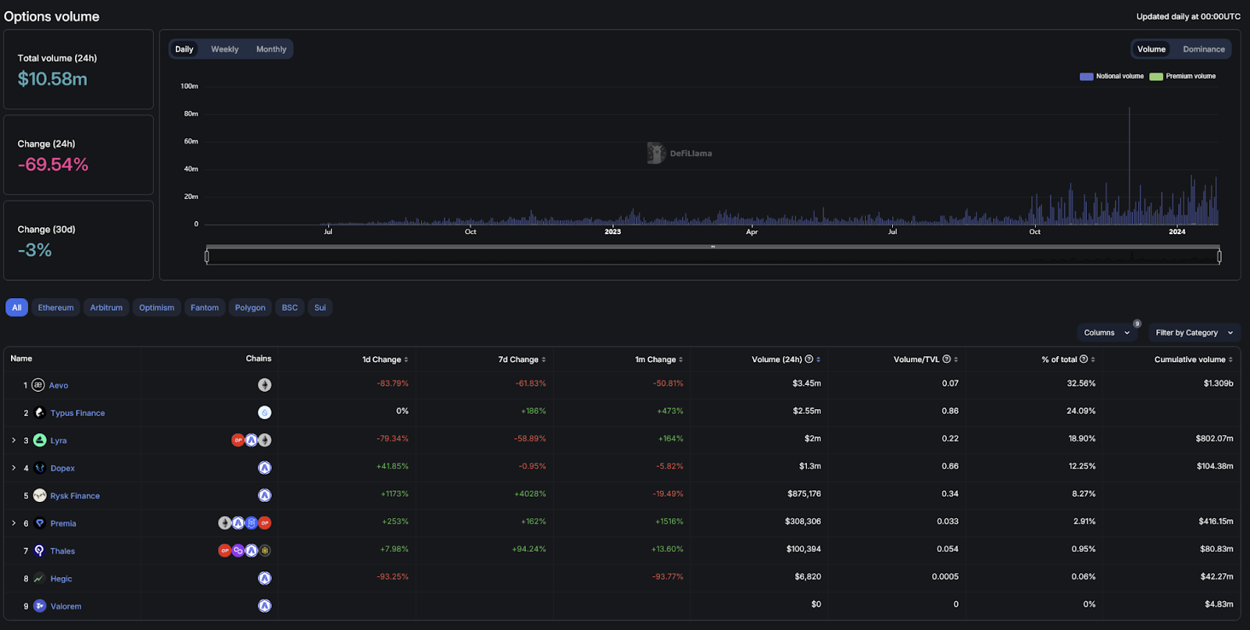This screenshot has height=630, width=1250.
Task: Sort by the Volume (24h) column arrows
Action: (818, 360)
